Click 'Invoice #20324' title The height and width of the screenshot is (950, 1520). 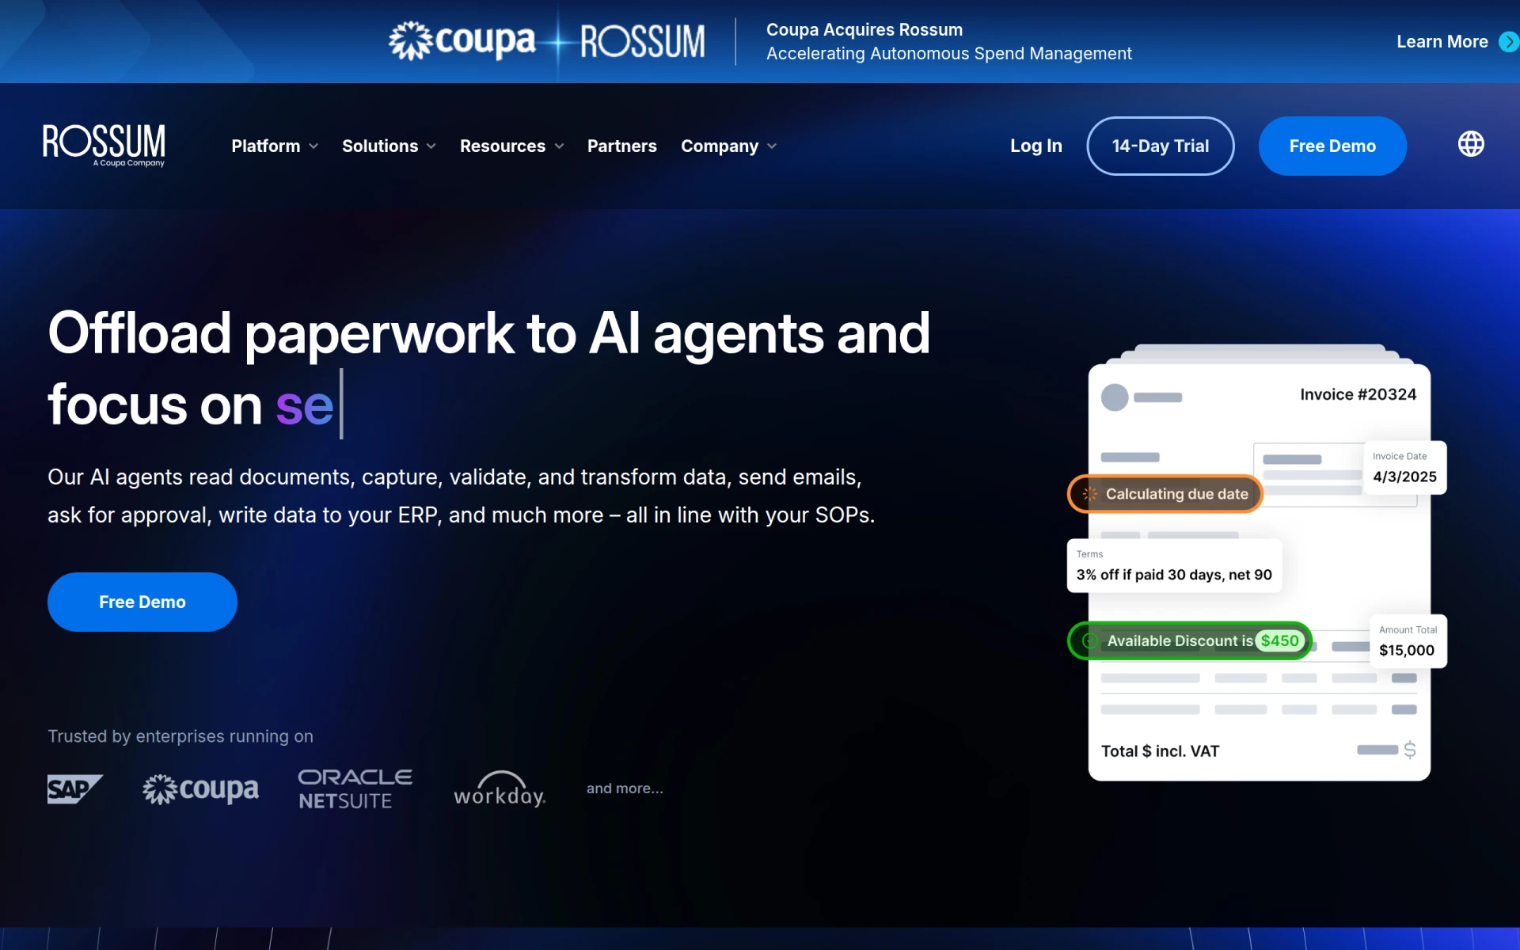[1358, 394]
